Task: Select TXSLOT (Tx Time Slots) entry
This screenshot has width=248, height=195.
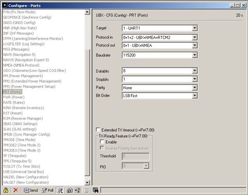Action: tap(22, 167)
